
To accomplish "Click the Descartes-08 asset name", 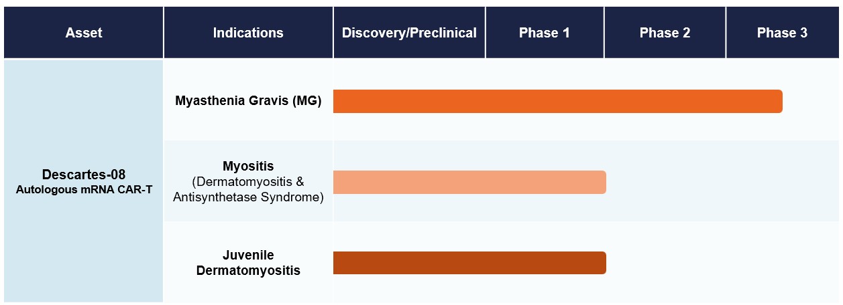I will pos(84,175).
